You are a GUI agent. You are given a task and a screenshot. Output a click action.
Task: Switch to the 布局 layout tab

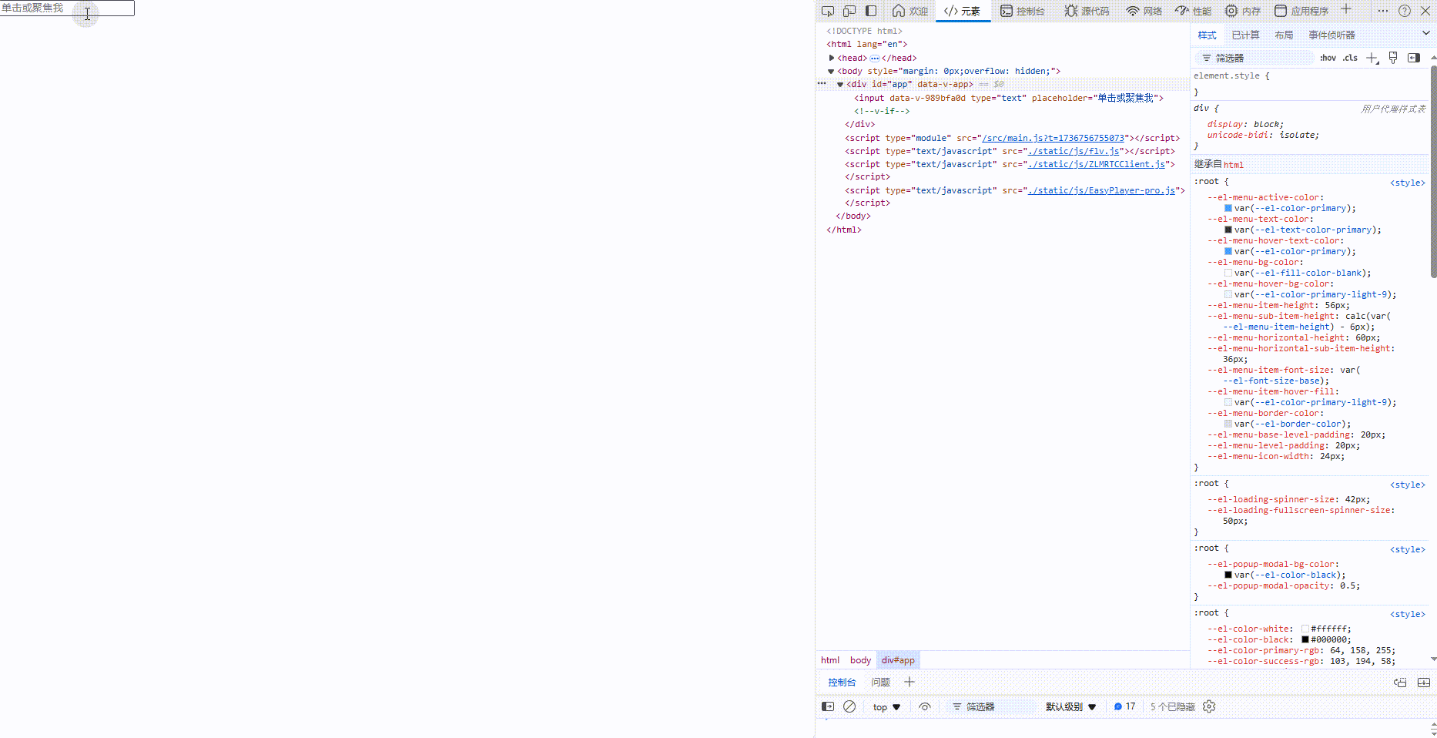click(1284, 35)
